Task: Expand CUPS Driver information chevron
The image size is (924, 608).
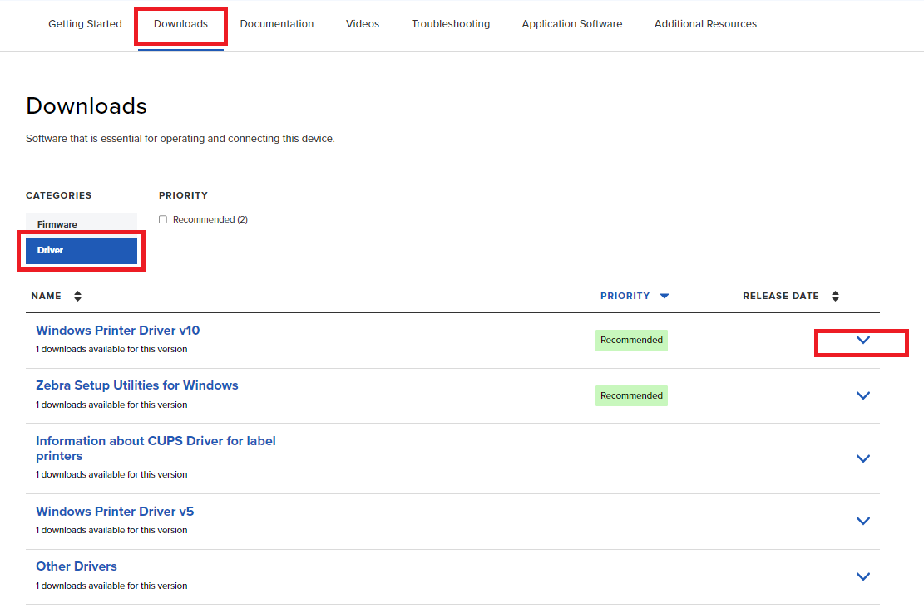Action: [x=862, y=458]
